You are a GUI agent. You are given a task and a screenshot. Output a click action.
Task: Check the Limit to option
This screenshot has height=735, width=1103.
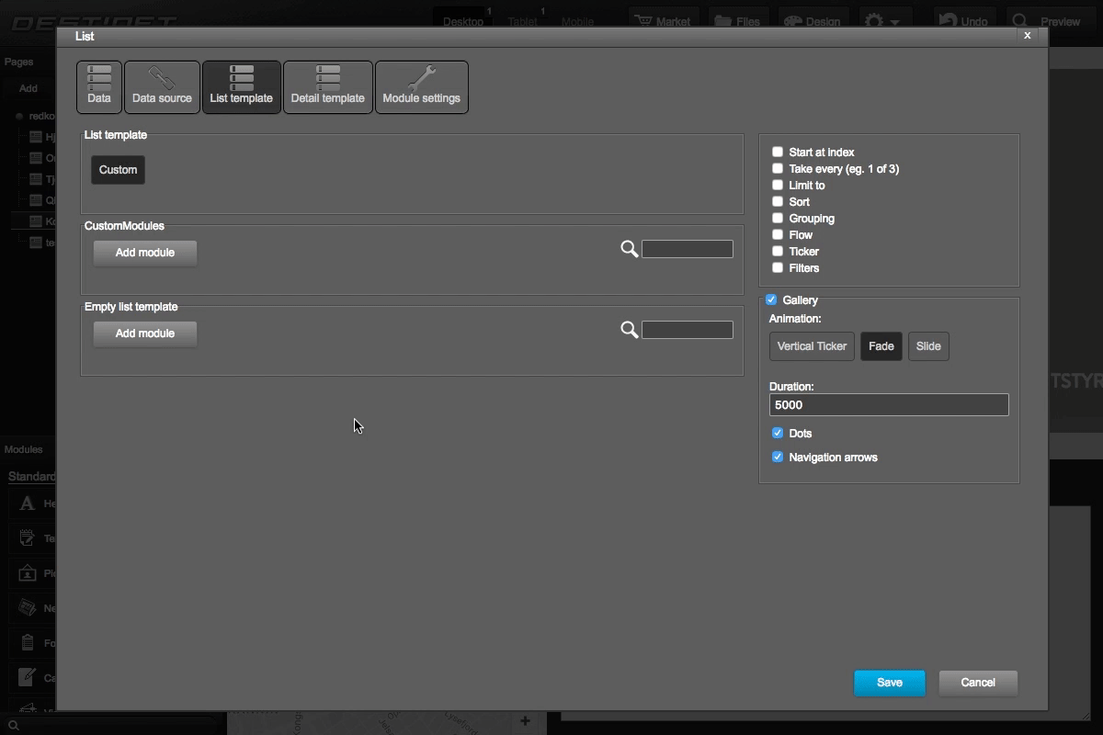pyautogui.click(x=777, y=185)
